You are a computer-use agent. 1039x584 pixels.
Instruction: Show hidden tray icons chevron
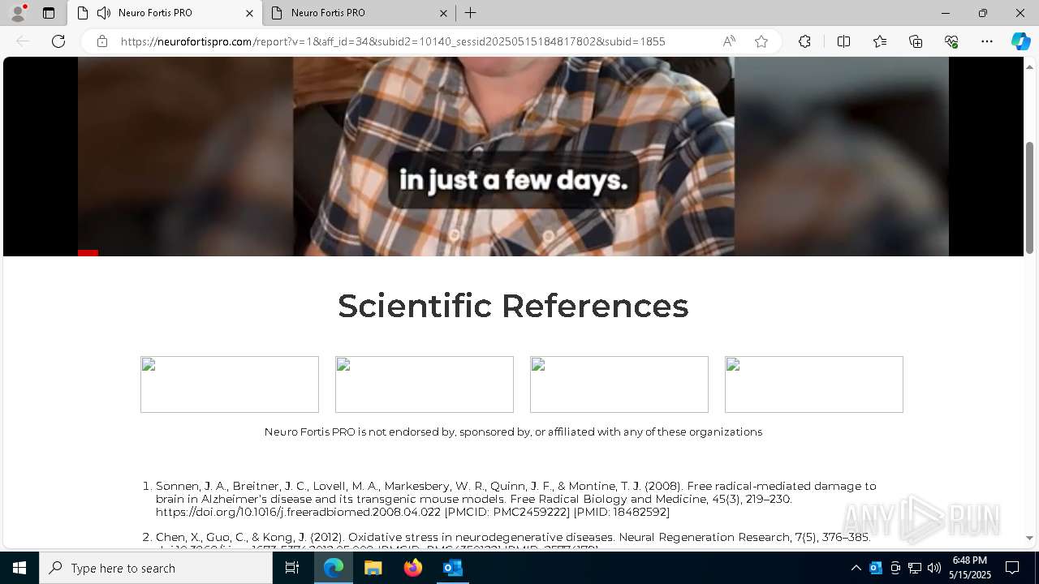click(856, 568)
